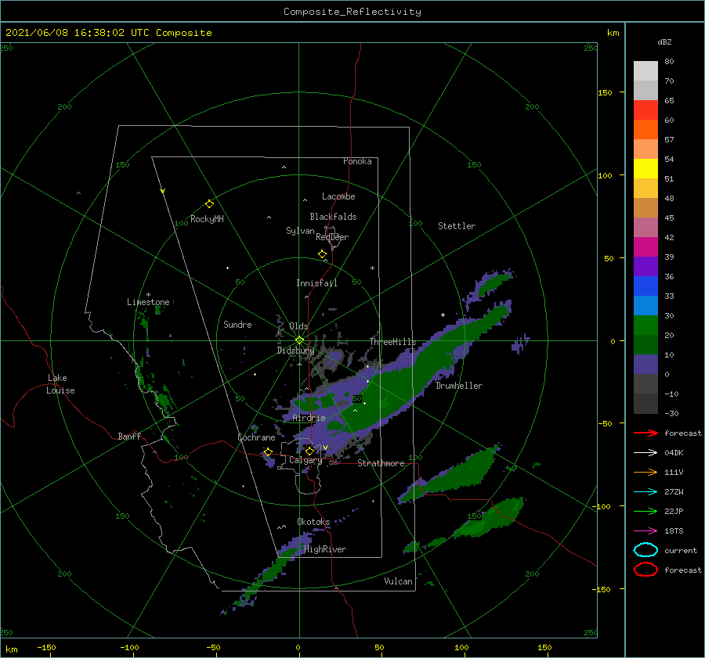Select the yellow 54 dBZ color swatch
The width and height of the screenshot is (705, 658).
[645, 168]
